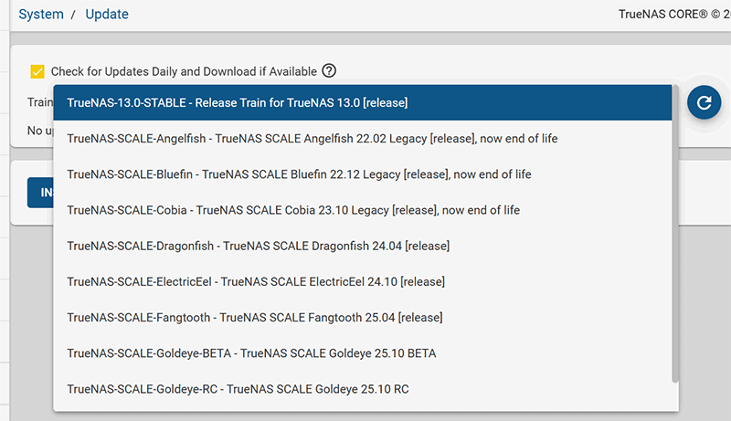Go to System breadcrumb link
Viewport: 731px width, 421px height.
coord(41,15)
